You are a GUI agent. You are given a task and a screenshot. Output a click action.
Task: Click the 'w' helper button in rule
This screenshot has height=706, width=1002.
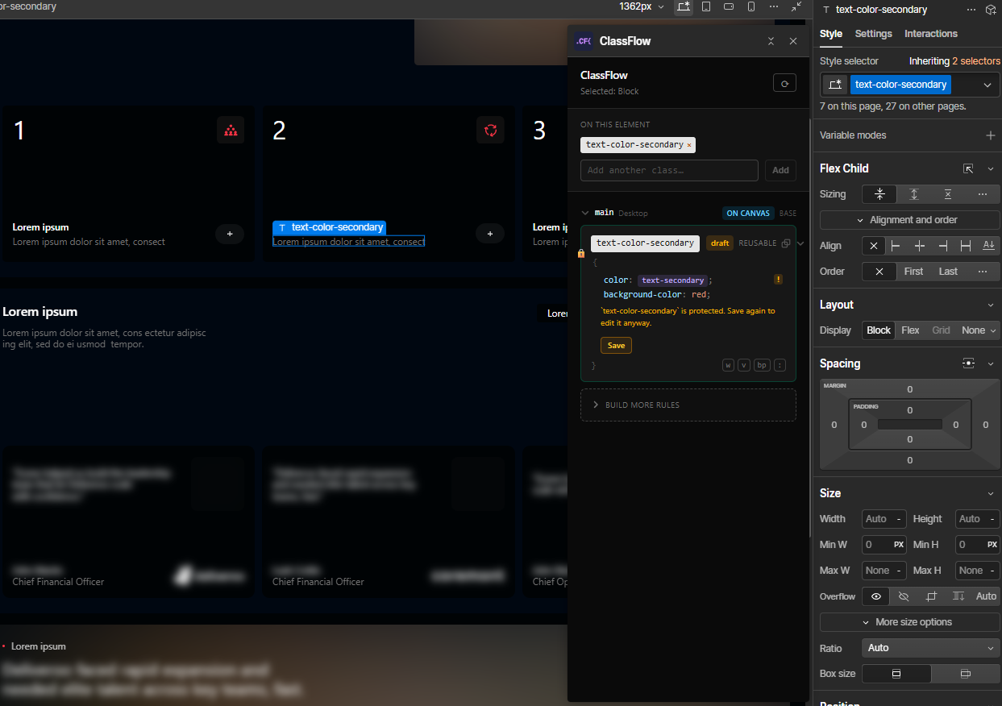tap(728, 365)
